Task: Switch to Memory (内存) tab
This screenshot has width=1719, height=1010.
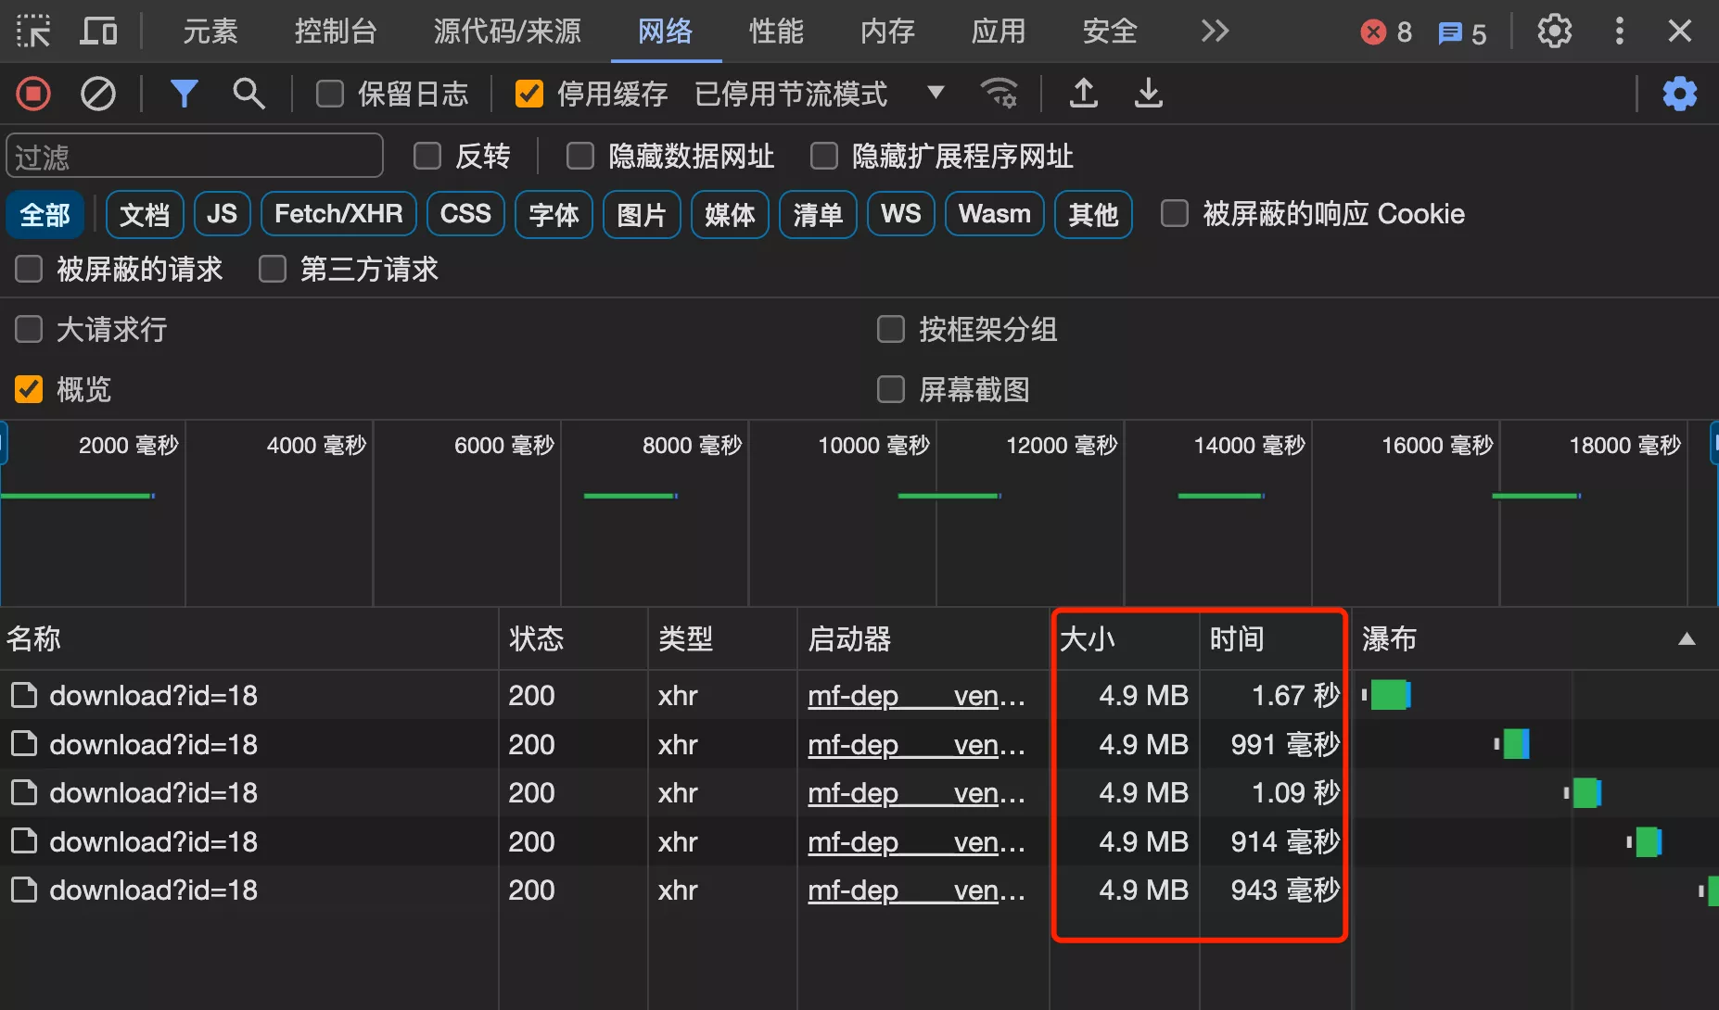Action: click(x=887, y=32)
